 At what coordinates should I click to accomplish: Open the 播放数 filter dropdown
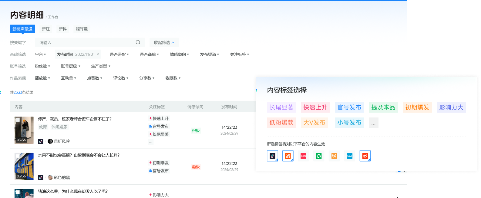click(42, 78)
